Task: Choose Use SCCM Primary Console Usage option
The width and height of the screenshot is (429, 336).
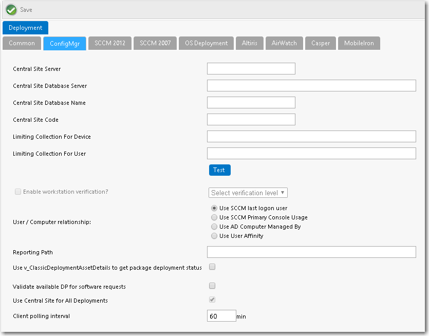Action: pyautogui.click(x=214, y=217)
